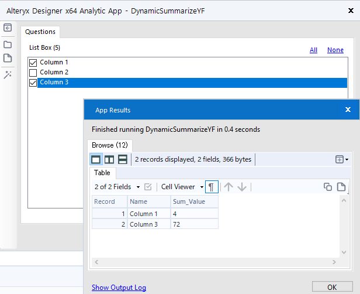Select the cell with value 72
Image resolution: width=360 pixels, height=294 pixels.
(x=195, y=224)
